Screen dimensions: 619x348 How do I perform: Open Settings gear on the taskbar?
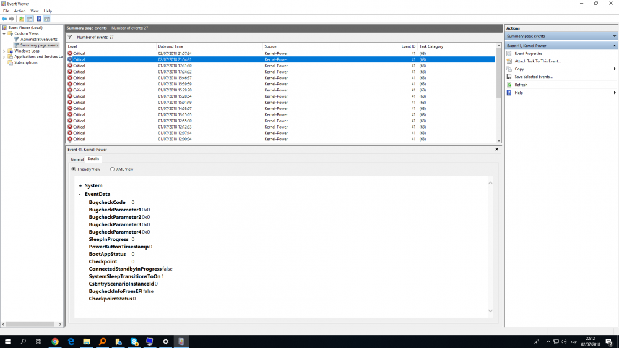point(165,341)
